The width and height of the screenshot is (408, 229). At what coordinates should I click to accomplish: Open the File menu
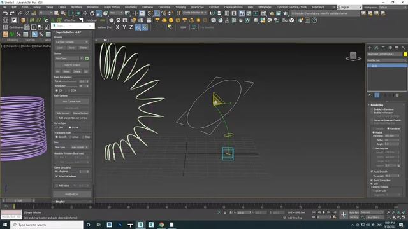tap(4, 7)
